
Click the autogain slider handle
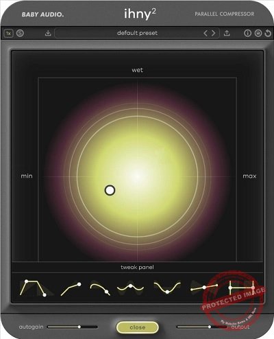pyautogui.click(x=79, y=327)
